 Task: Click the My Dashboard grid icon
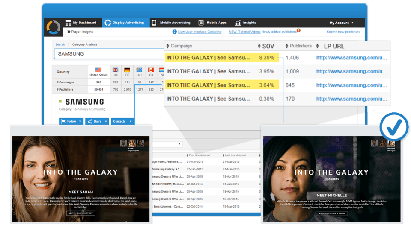(68, 23)
